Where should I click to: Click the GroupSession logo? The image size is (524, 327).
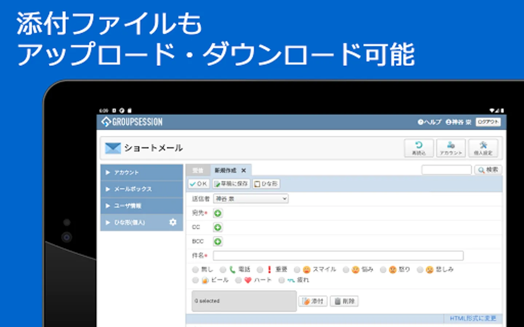point(132,122)
